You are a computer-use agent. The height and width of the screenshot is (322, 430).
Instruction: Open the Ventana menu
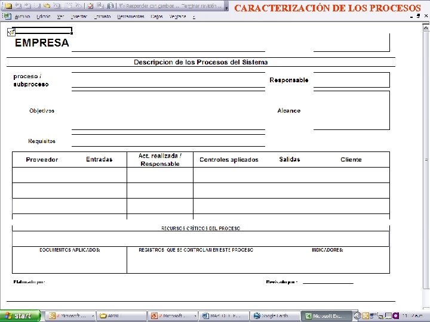tap(177, 17)
